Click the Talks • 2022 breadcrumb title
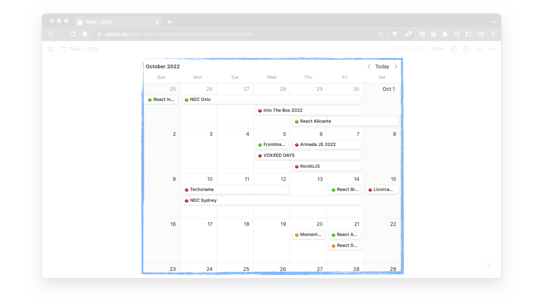The width and height of the screenshot is (543, 305). click(83, 49)
